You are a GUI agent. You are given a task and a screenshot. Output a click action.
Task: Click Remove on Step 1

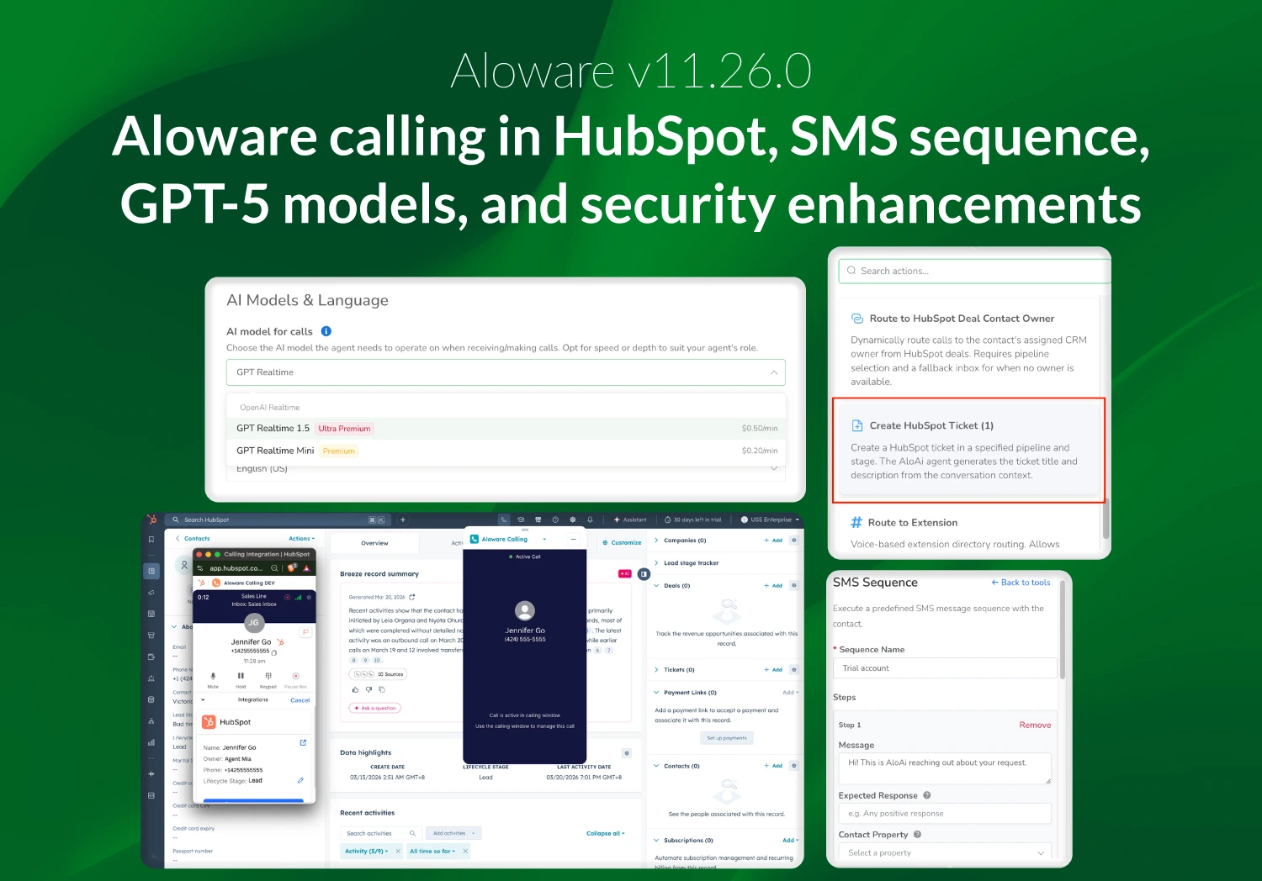[1035, 725]
